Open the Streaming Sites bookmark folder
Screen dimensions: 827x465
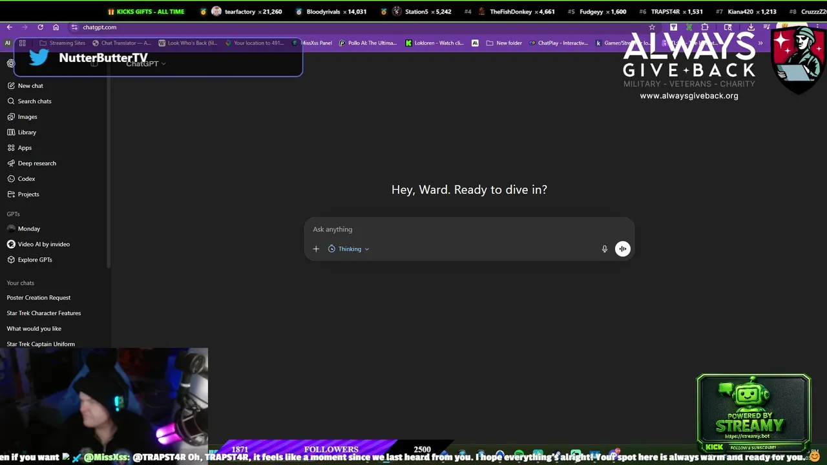[x=62, y=43]
